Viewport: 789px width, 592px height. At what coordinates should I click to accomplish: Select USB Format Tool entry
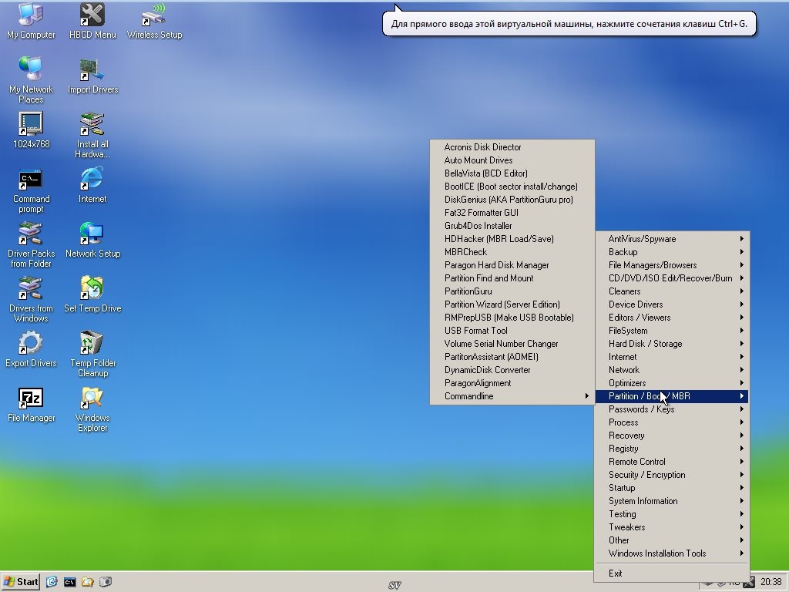[x=475, y=331]
